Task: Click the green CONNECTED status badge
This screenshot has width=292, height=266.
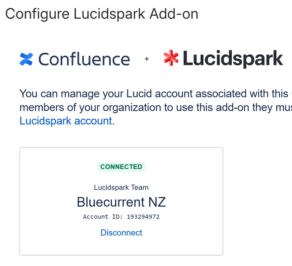Action: click(121, 167)
